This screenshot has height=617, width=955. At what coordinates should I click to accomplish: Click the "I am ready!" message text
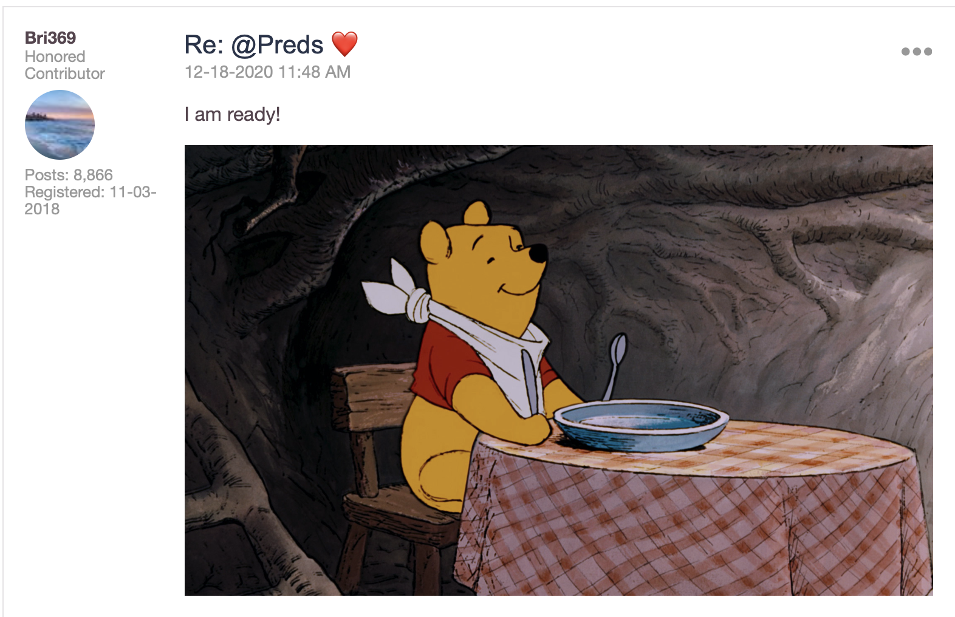pyautogui.click(x=232, y=114)
